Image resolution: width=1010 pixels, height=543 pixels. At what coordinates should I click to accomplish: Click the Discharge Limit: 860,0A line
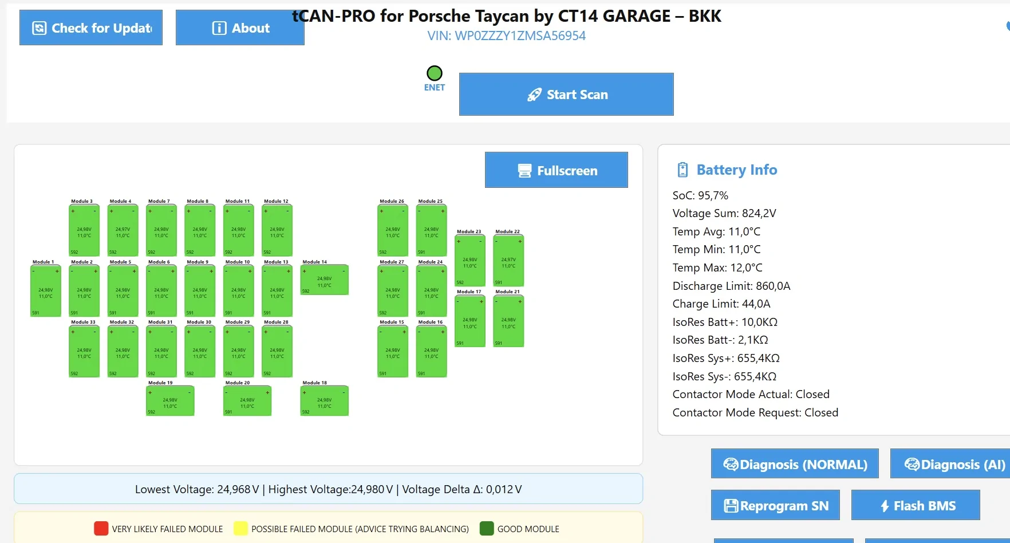731,286
